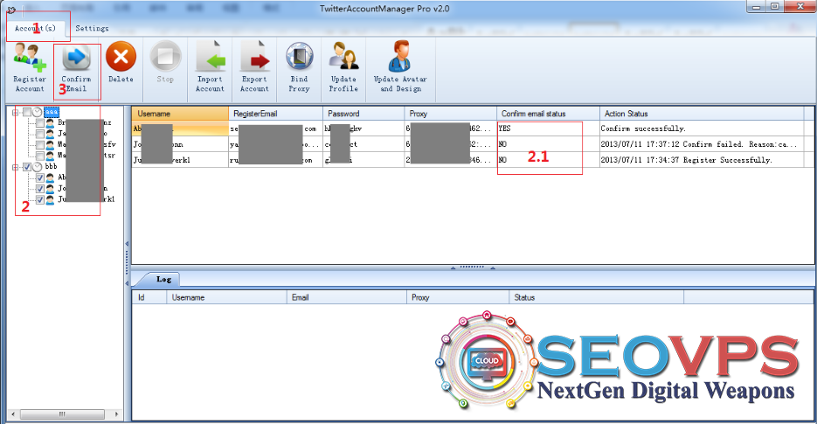The width and height of the screenshot is (817, 424).
Task: Click user avatar icon of the Br account
Action: point(50,123)
